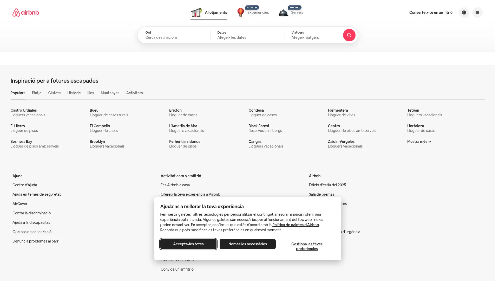Choose Només les necessàries cookies
The height and width of the screenshot is (281, 499).
pos(247,244)
